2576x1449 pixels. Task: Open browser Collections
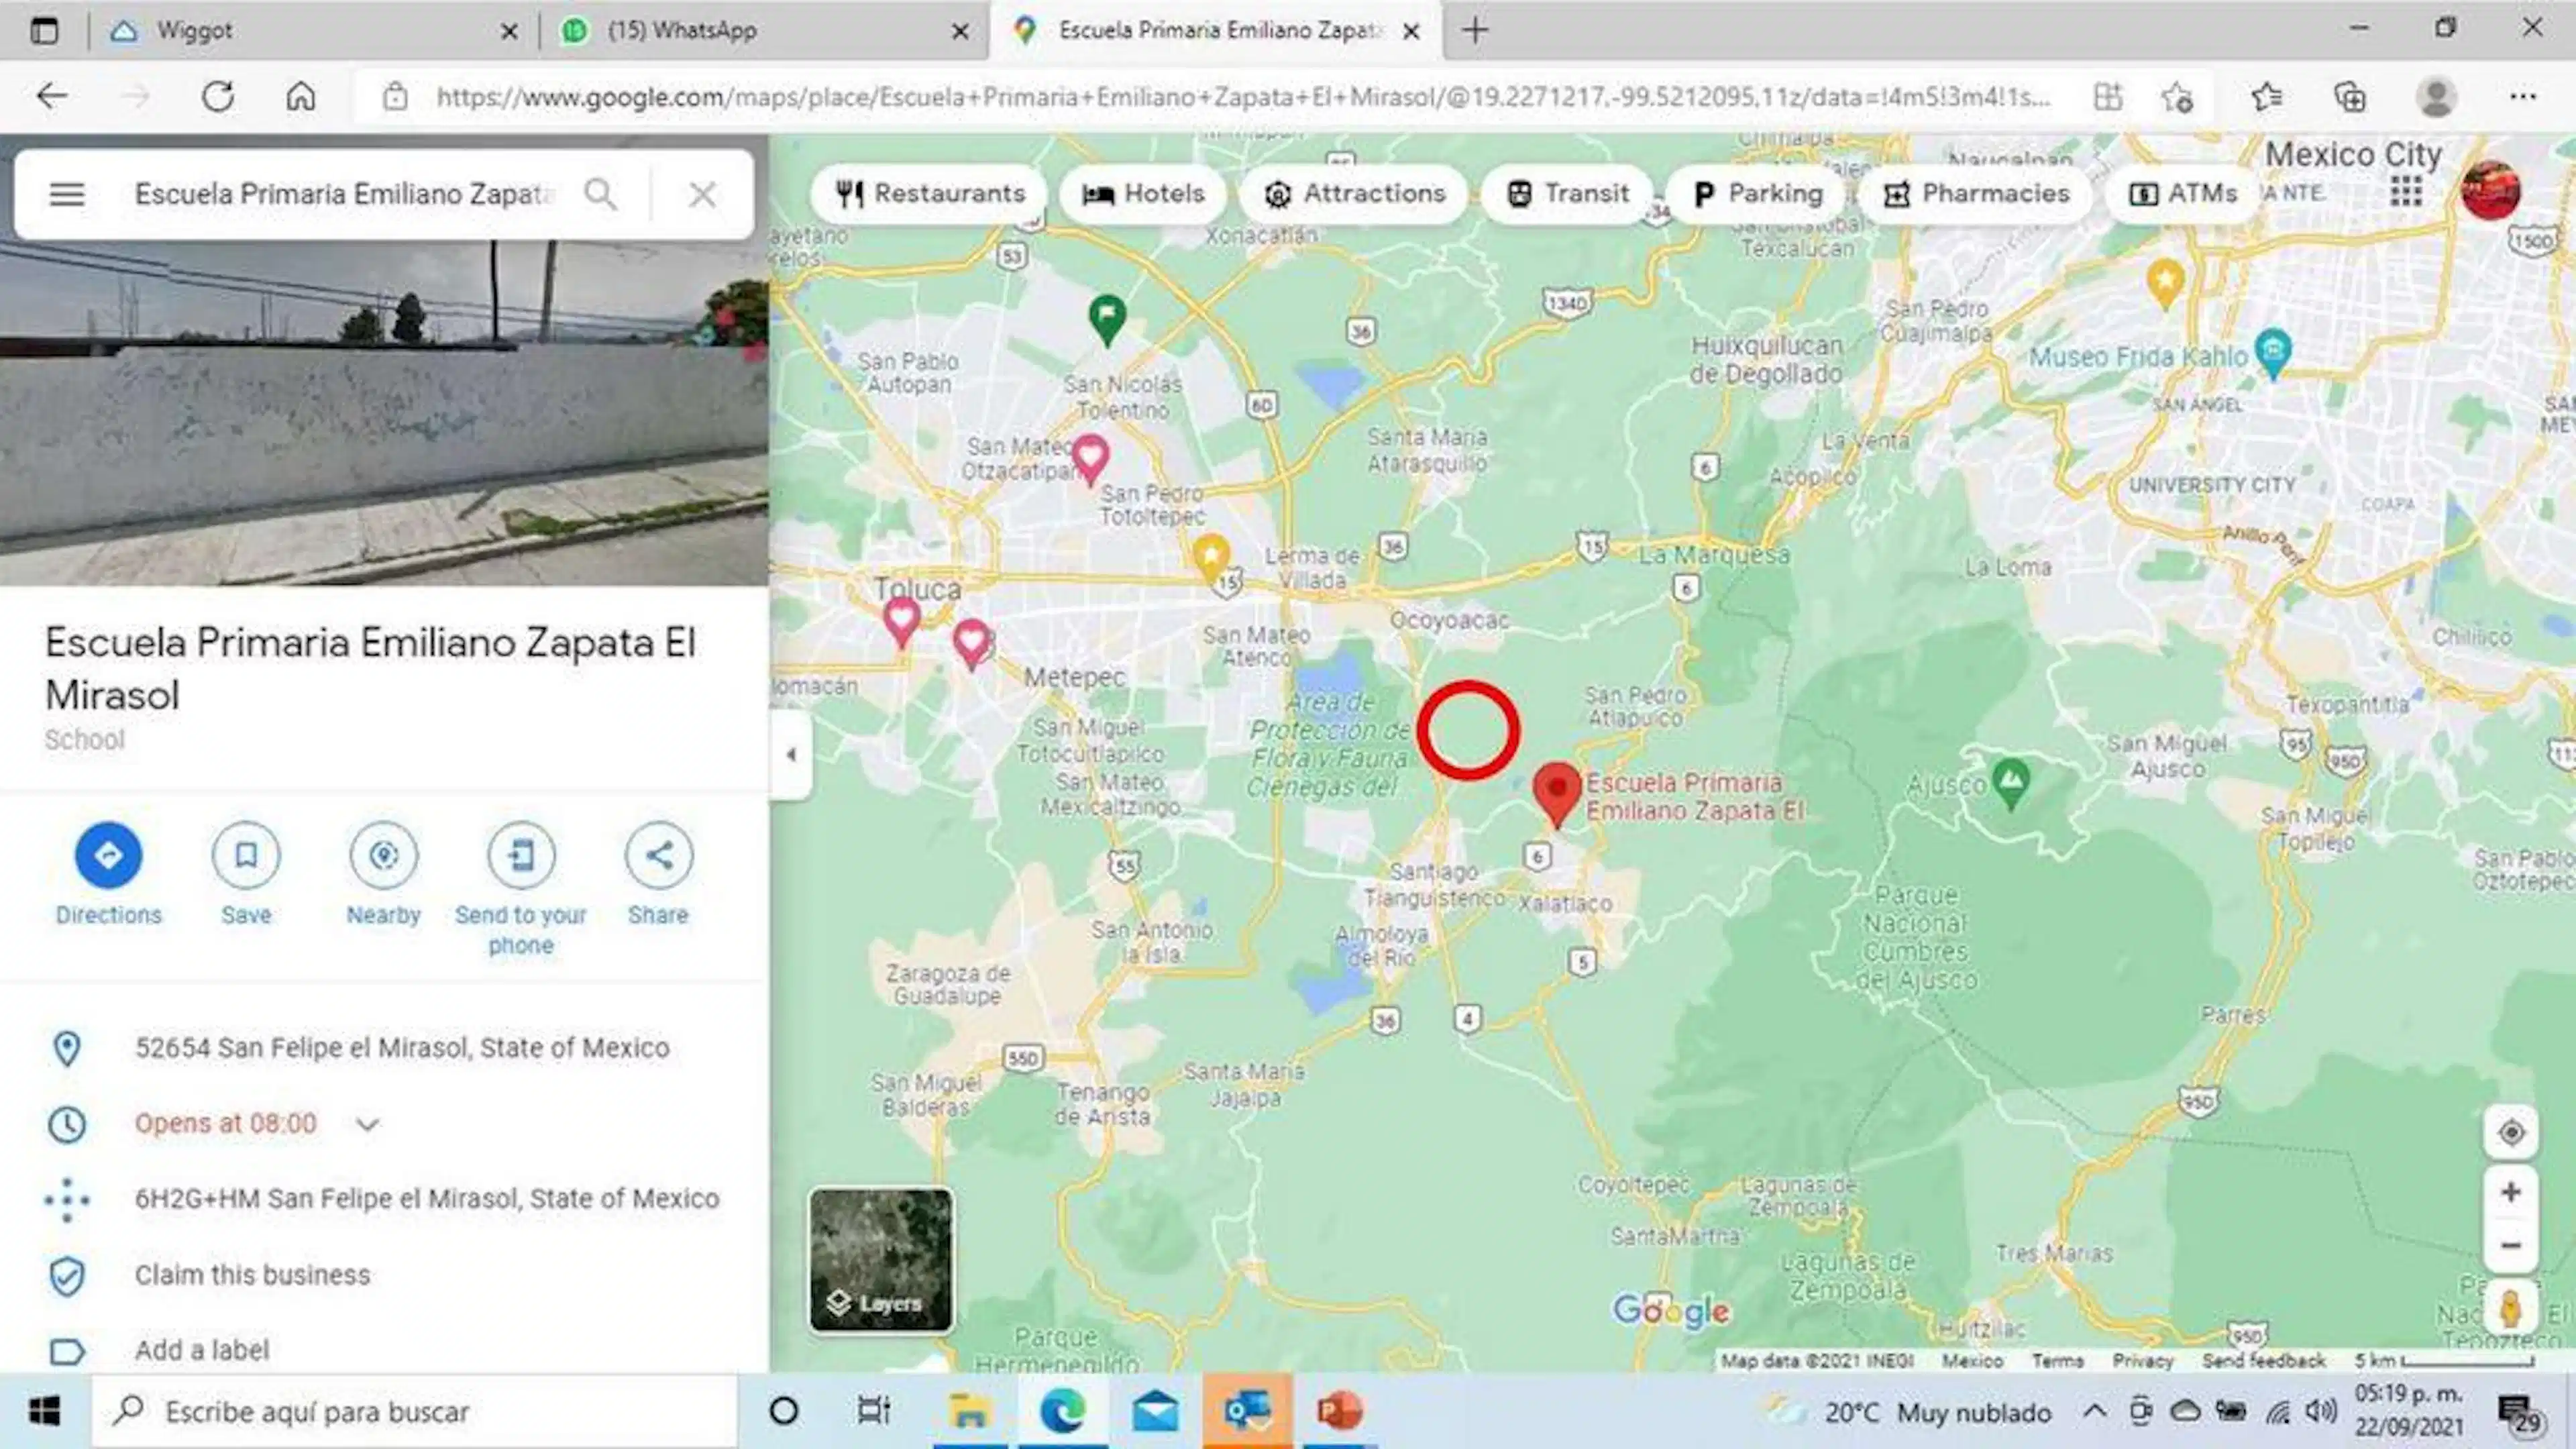[2350, 97]
